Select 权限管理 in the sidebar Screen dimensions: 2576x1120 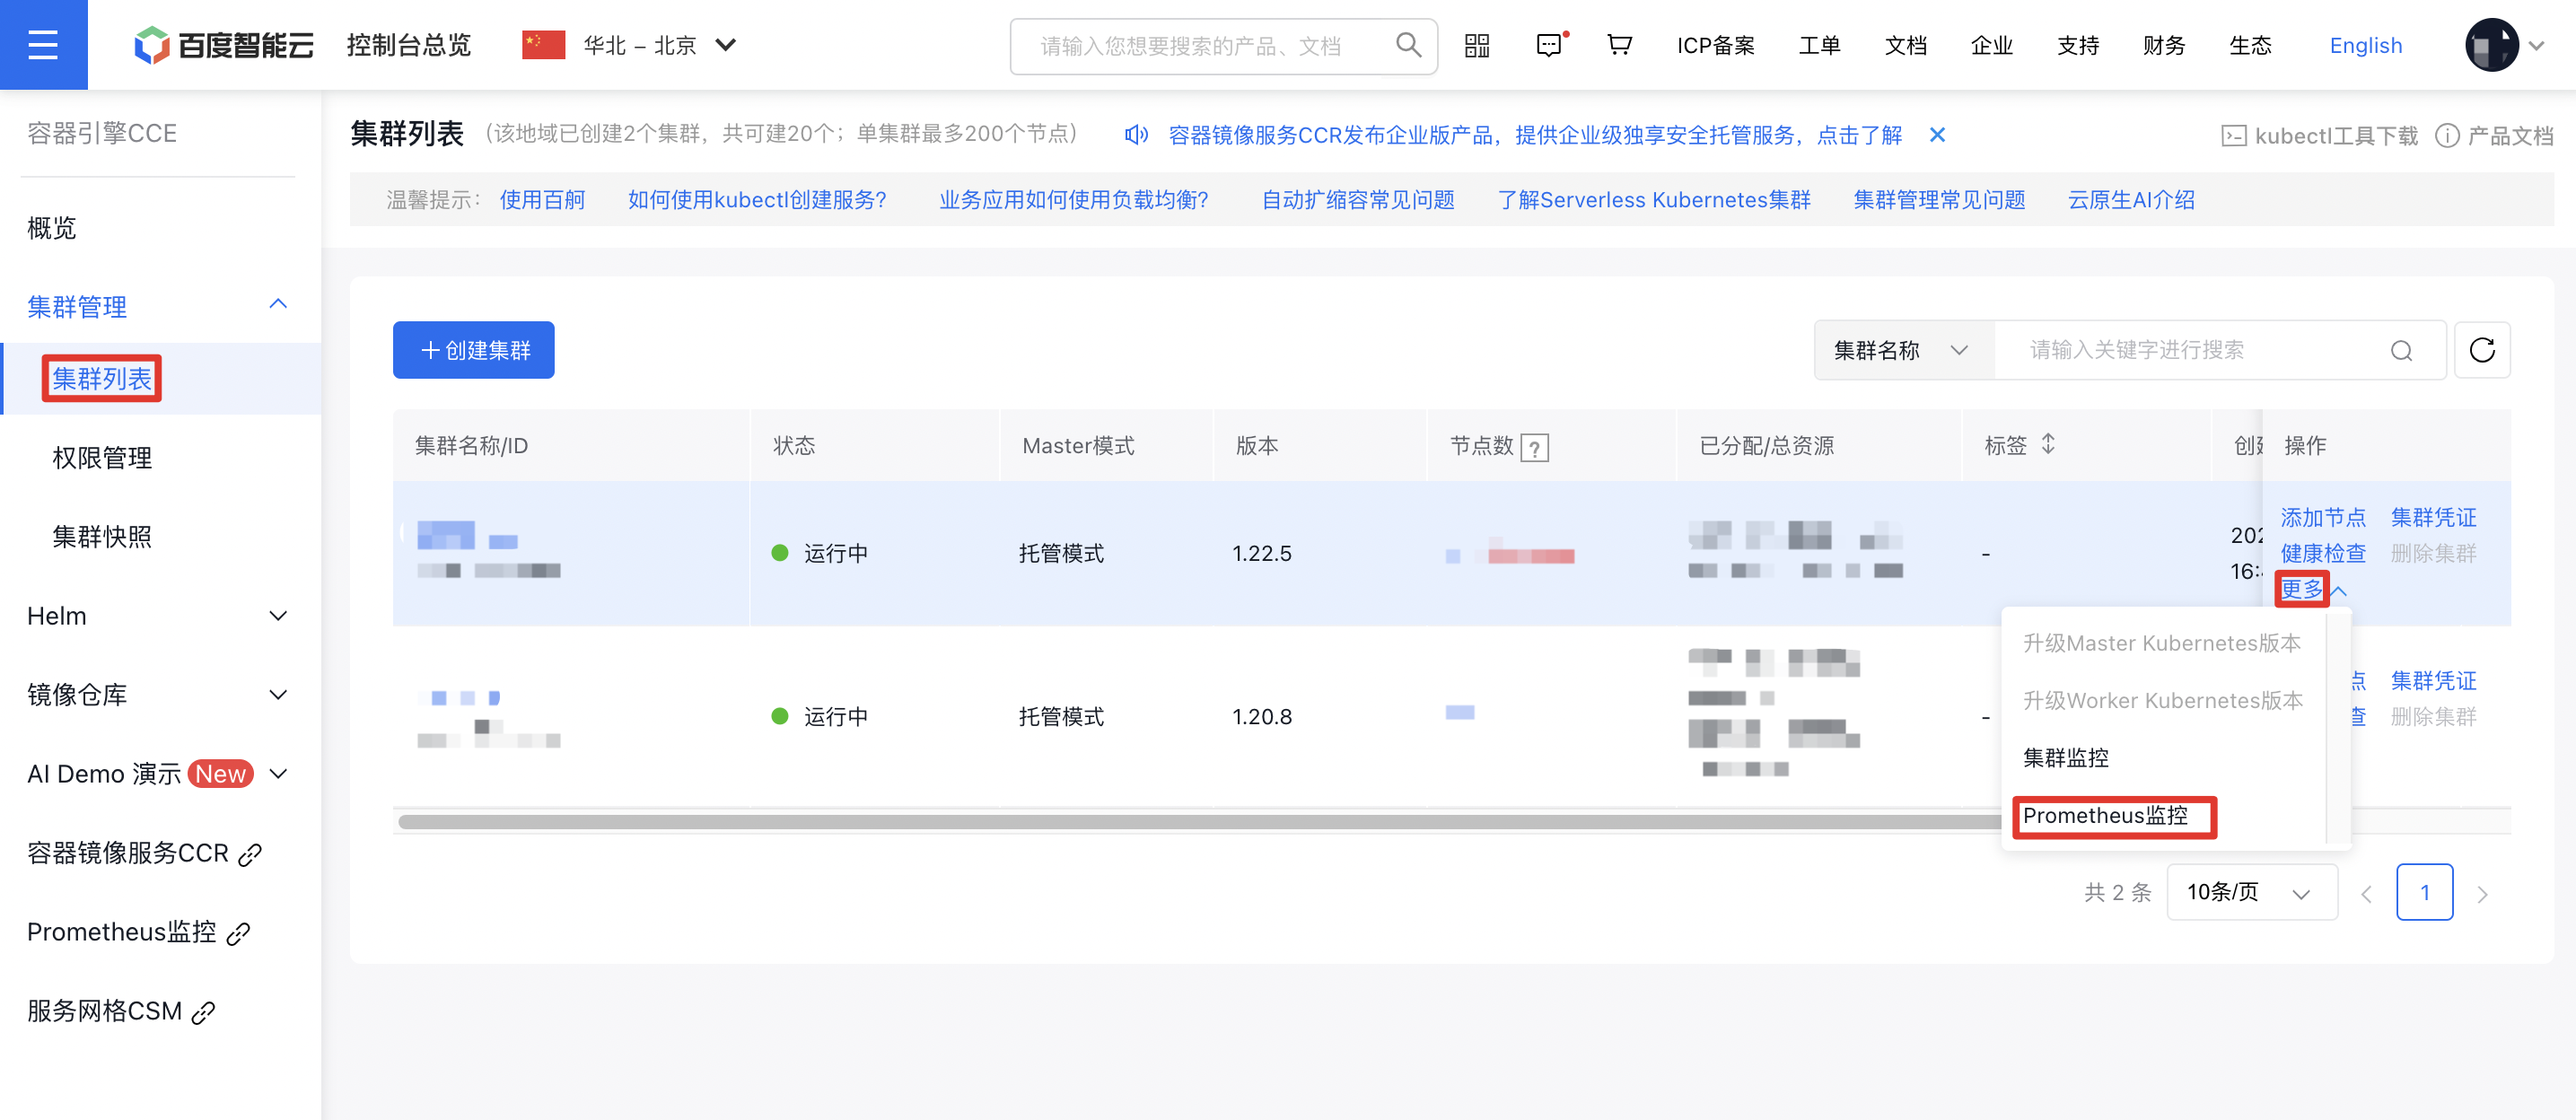[102, 458]
